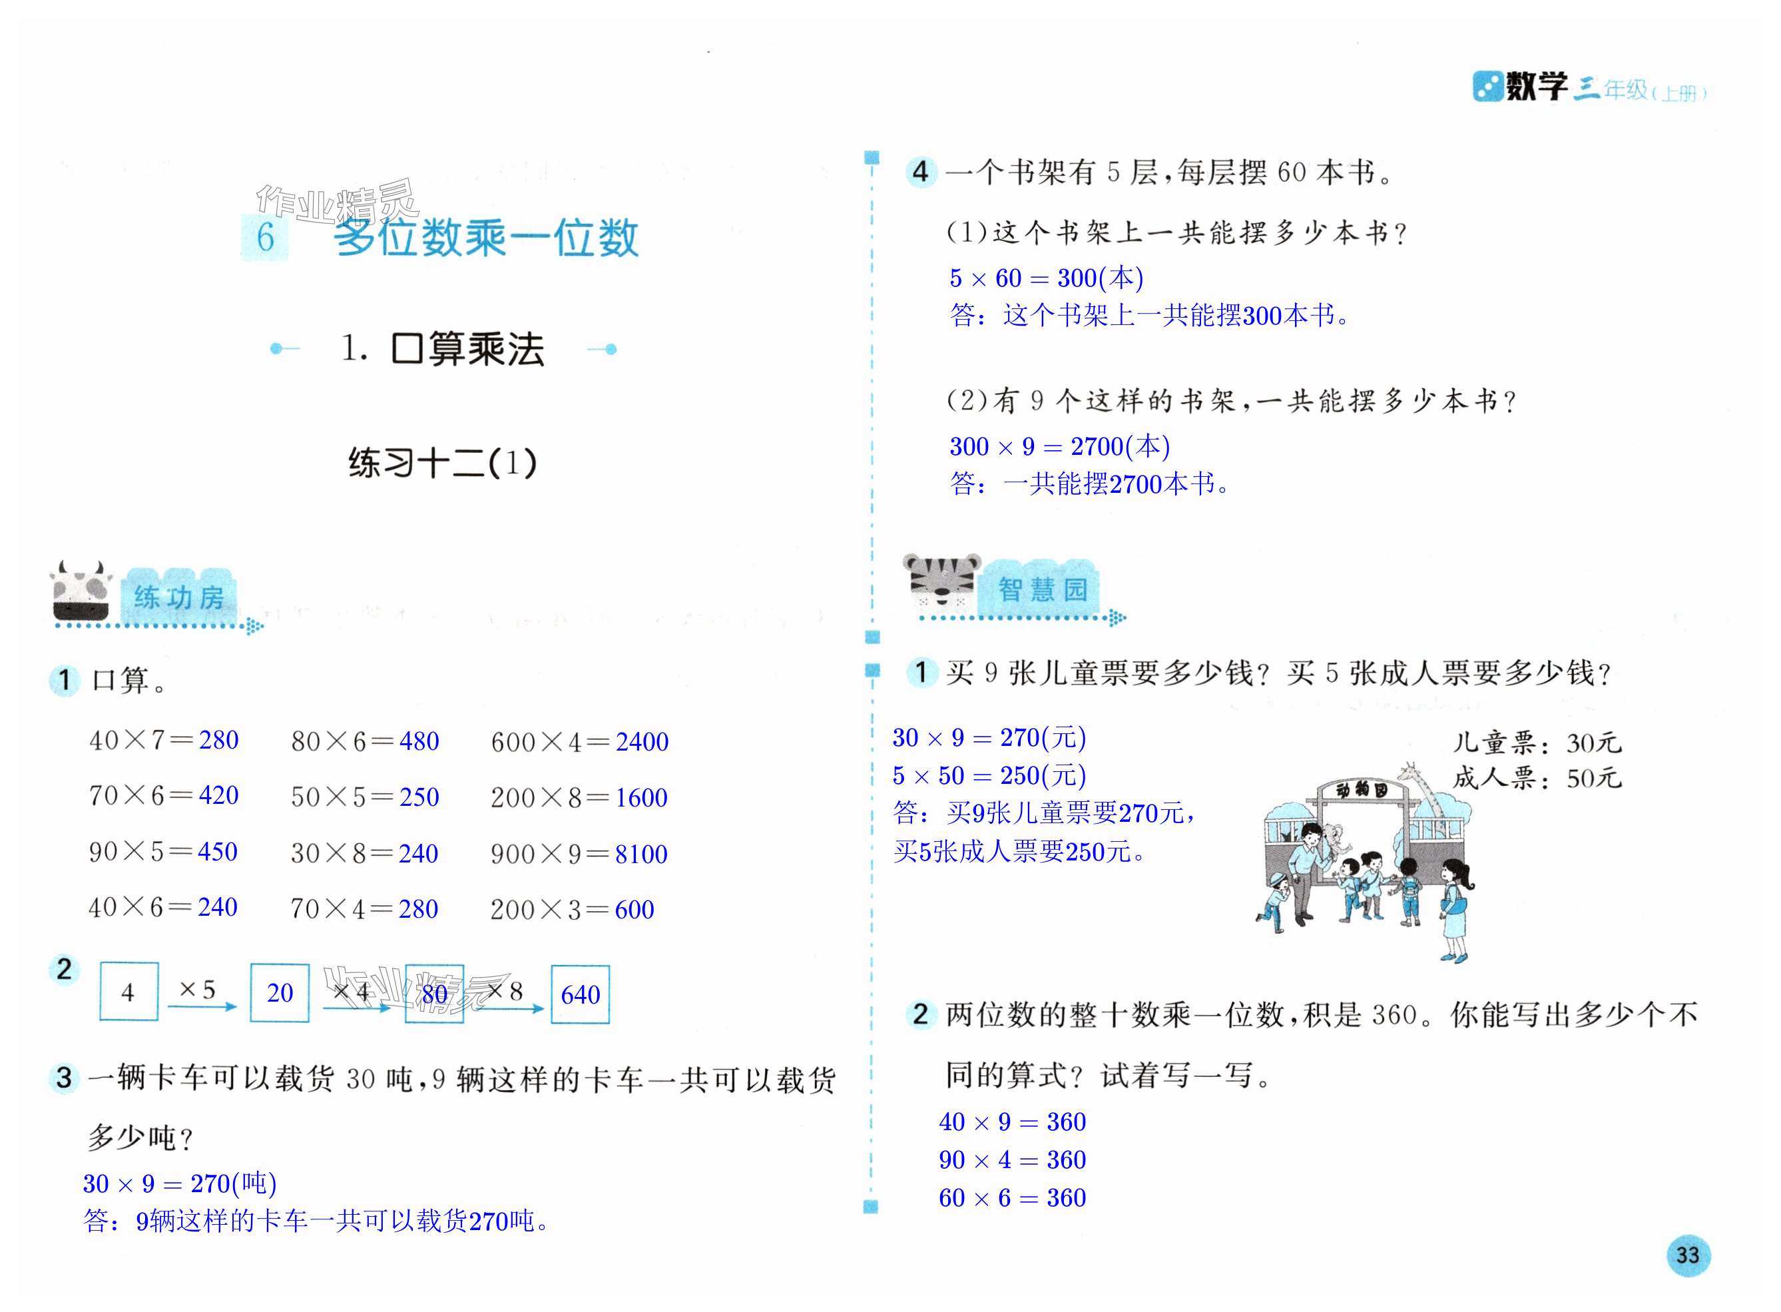
Task: Click the 儿童票：30元 price label
Action: pyautogui.click(x=1537, y=743)
